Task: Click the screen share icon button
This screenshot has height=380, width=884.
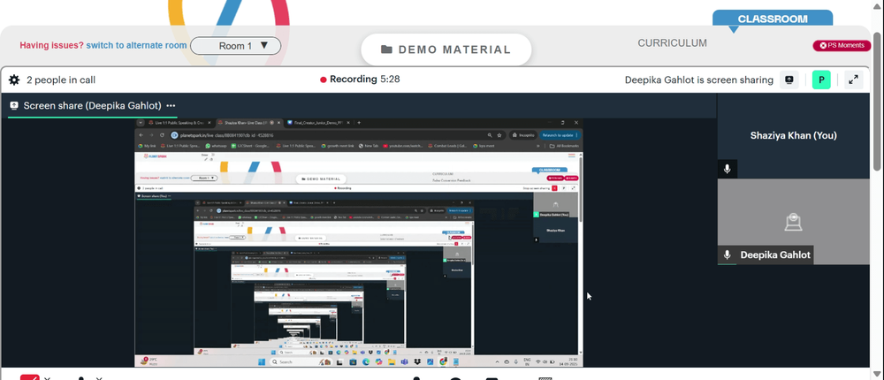Action: (789, 80)
